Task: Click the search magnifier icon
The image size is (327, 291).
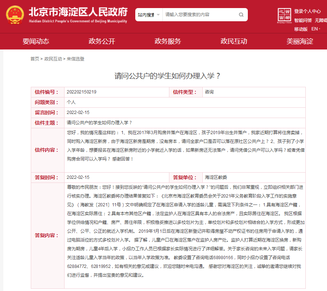Action: (x=241, y=15)
